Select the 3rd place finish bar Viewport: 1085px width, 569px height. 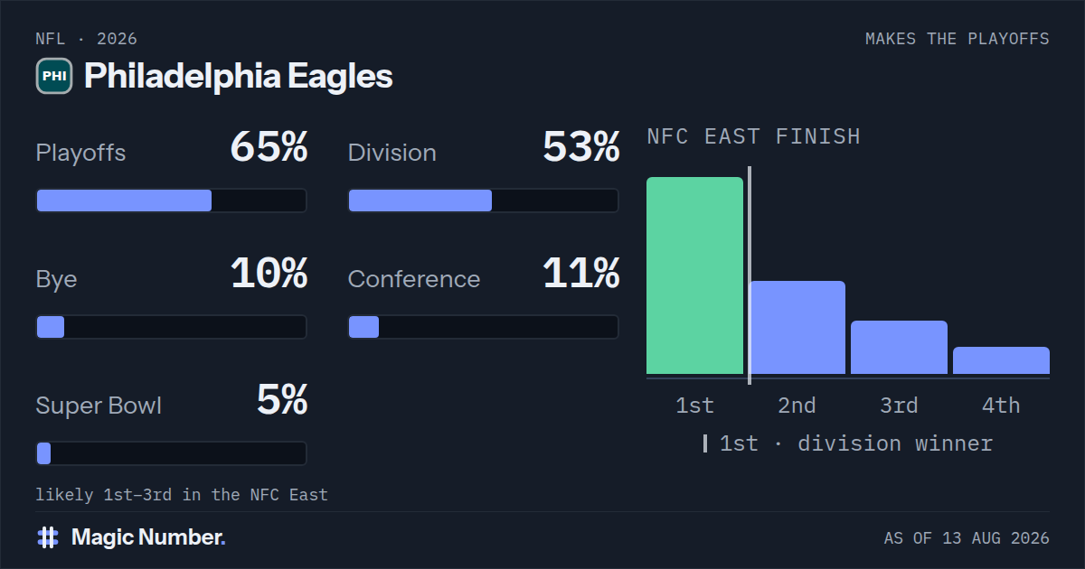(x=899, y=347)
